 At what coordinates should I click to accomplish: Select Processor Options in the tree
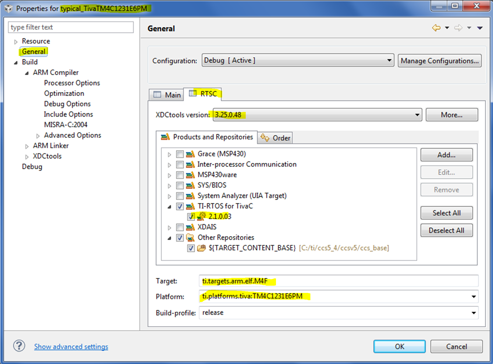[x=72, y=83]
